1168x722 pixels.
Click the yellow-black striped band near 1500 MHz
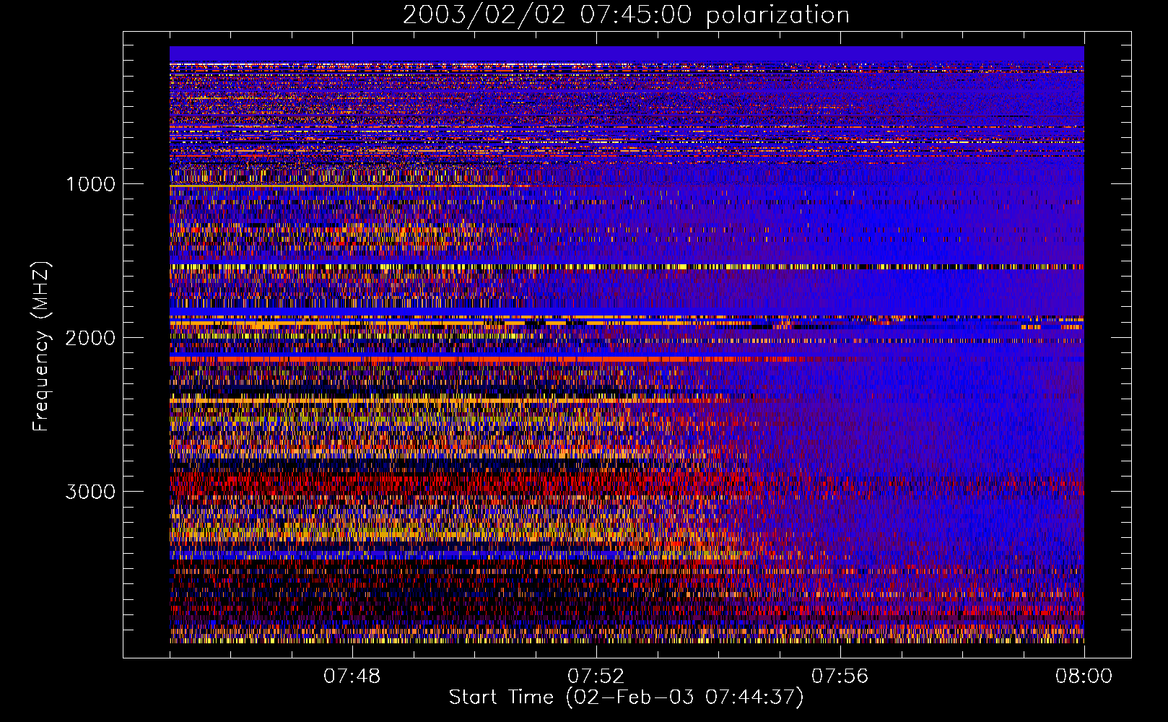[x=627, y=267]
